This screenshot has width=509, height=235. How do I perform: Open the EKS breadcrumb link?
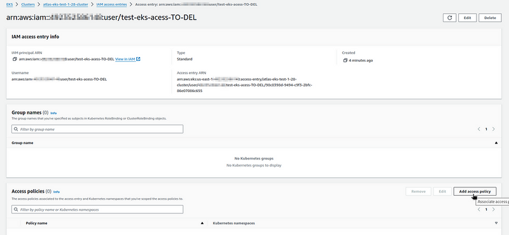tap(10, 4)
